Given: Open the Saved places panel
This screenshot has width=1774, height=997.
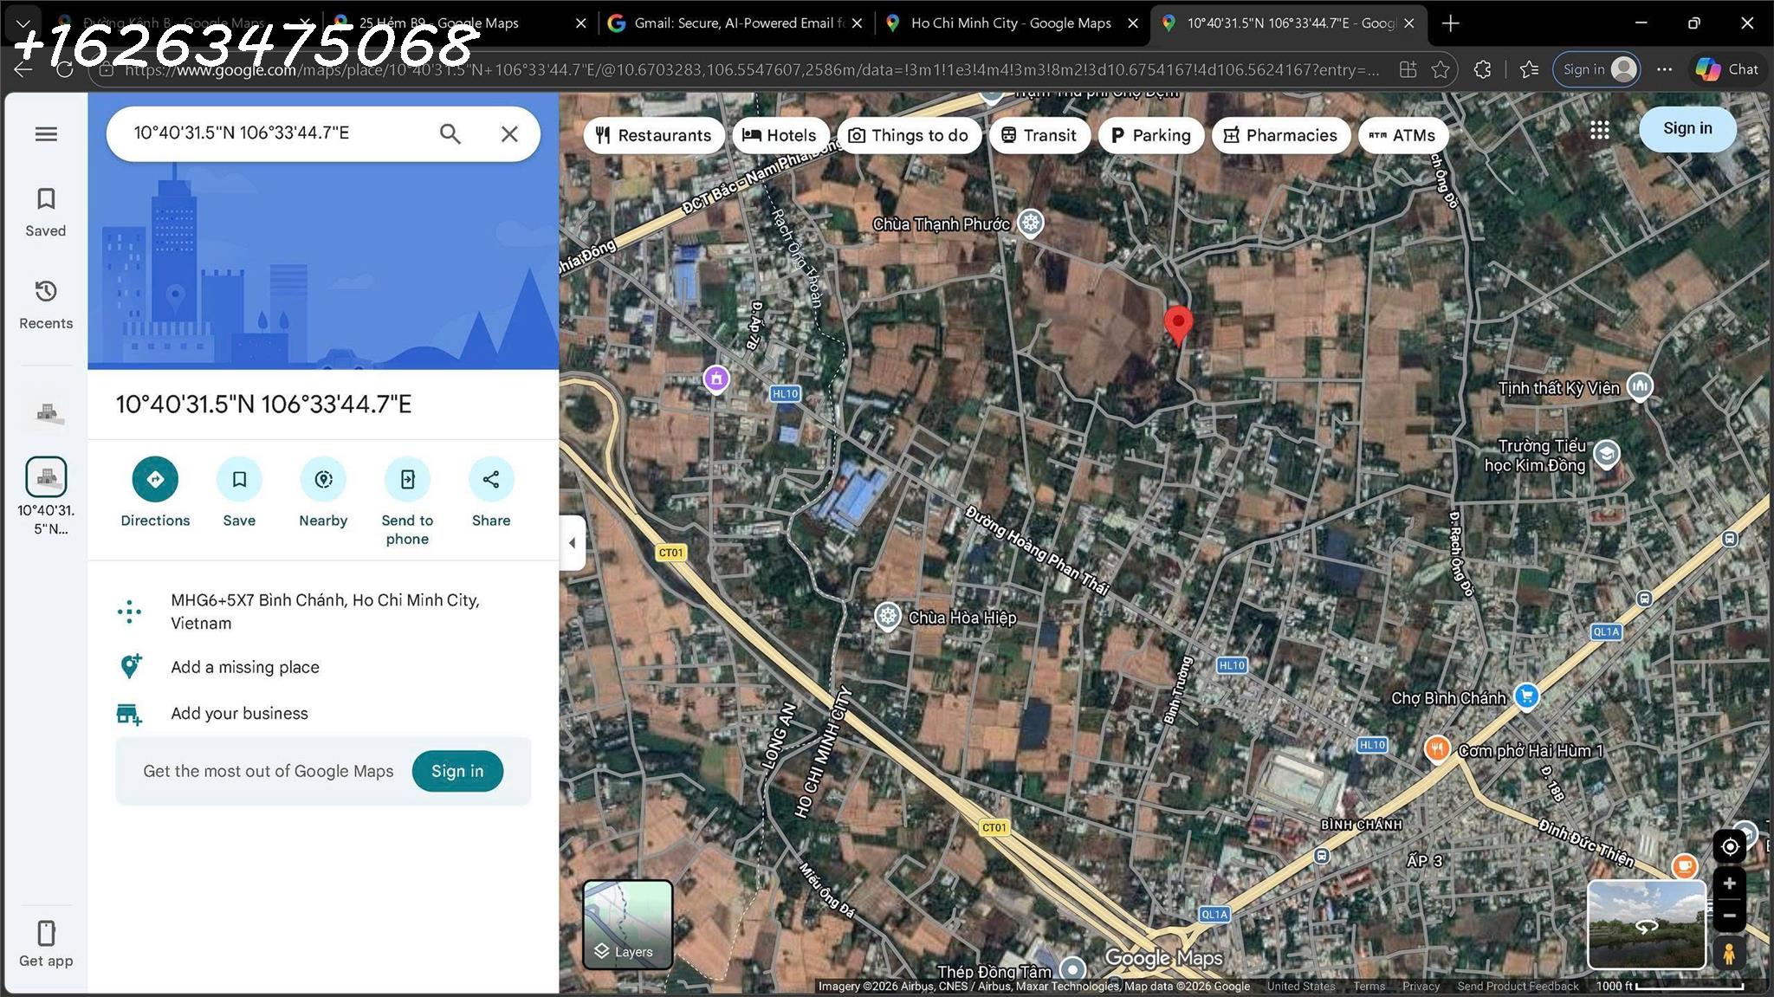Looking at the screenshot, I should 46,211.
